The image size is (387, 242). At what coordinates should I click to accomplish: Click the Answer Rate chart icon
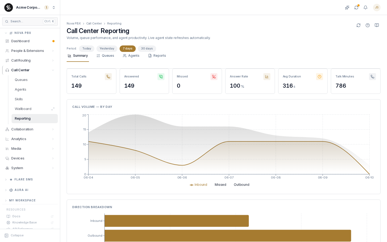point(267,77)
